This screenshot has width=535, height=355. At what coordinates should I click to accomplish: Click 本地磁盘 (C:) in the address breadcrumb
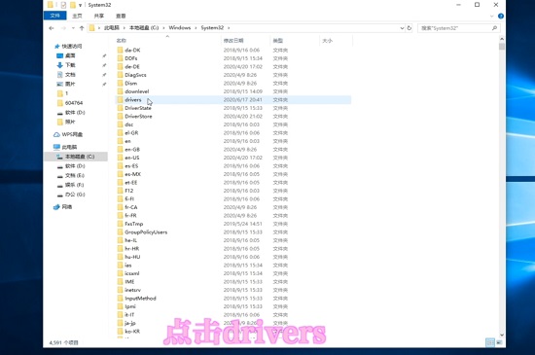[144, 28]
